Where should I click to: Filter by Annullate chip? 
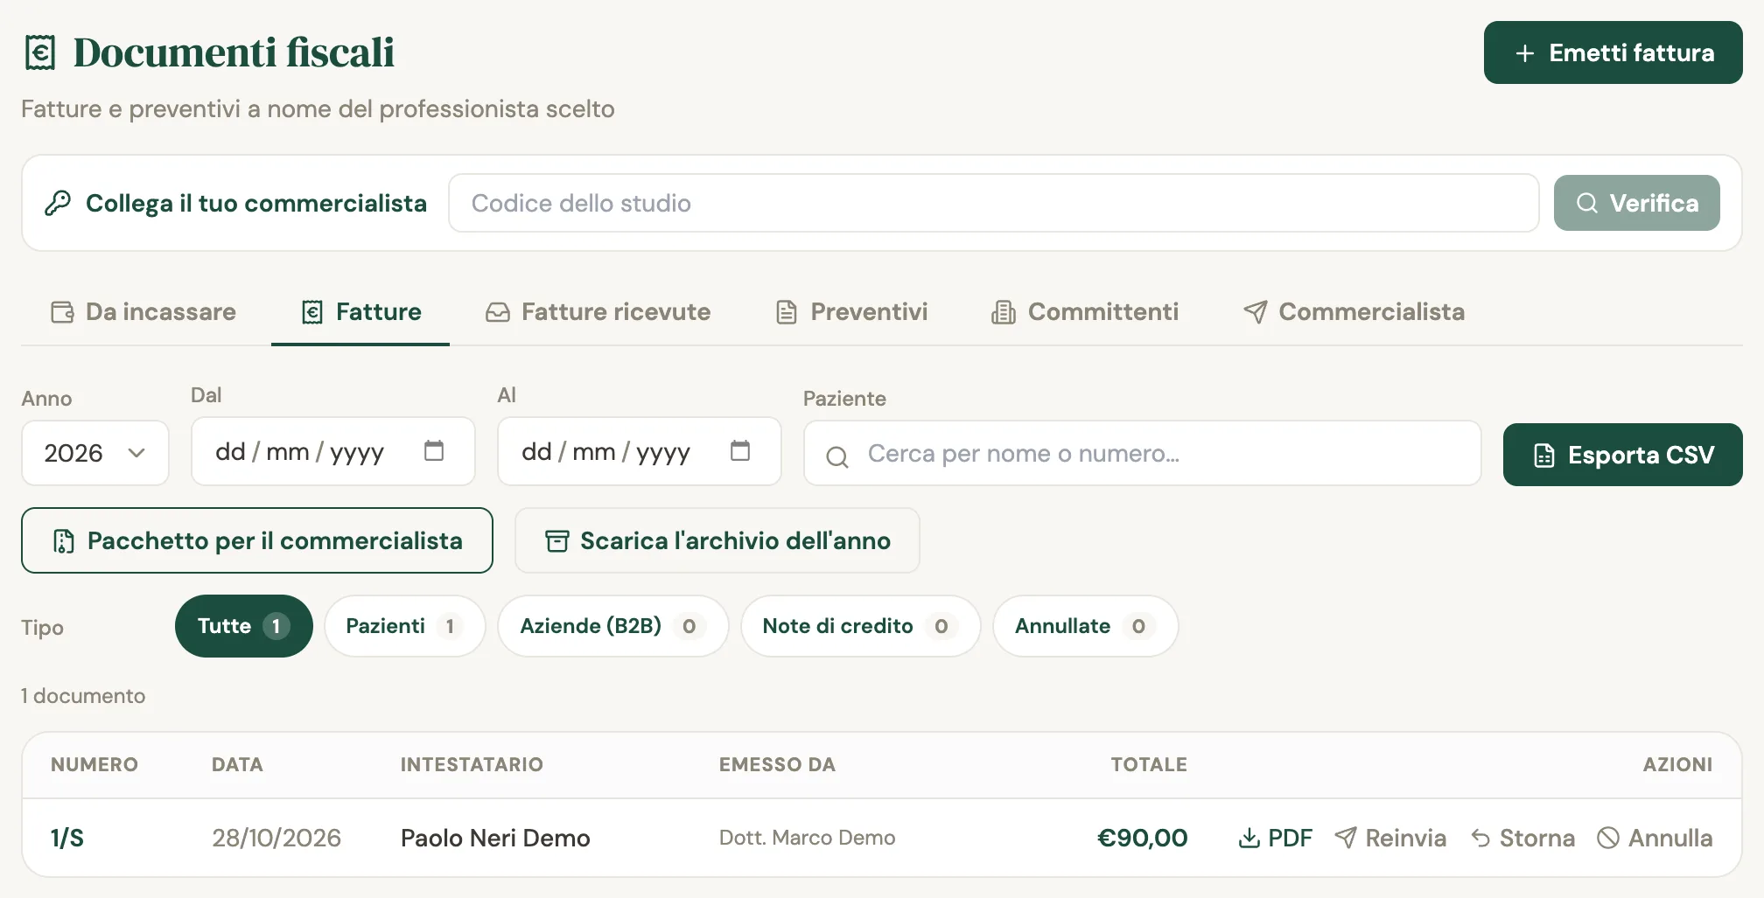(x=1085, y=626)
